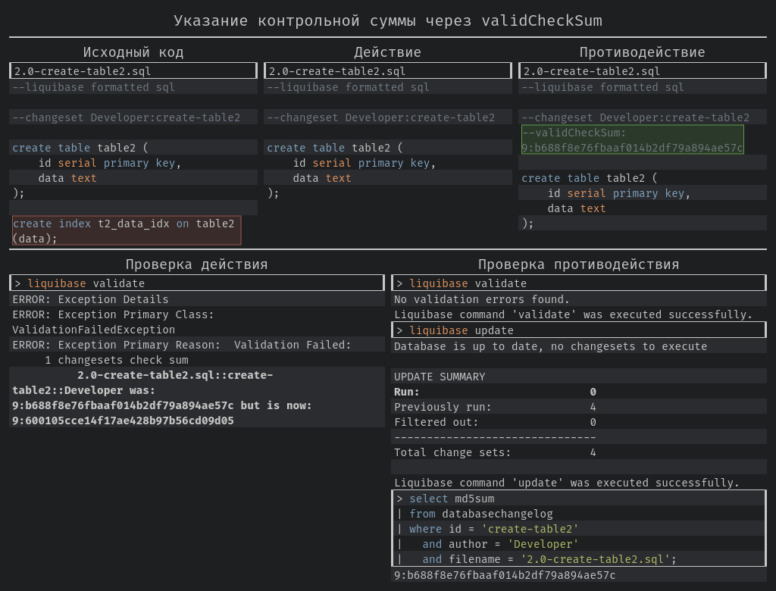The image size is (776, 591).
Task: Click 'data text' line in the Действие column
Action: [321, 178]
